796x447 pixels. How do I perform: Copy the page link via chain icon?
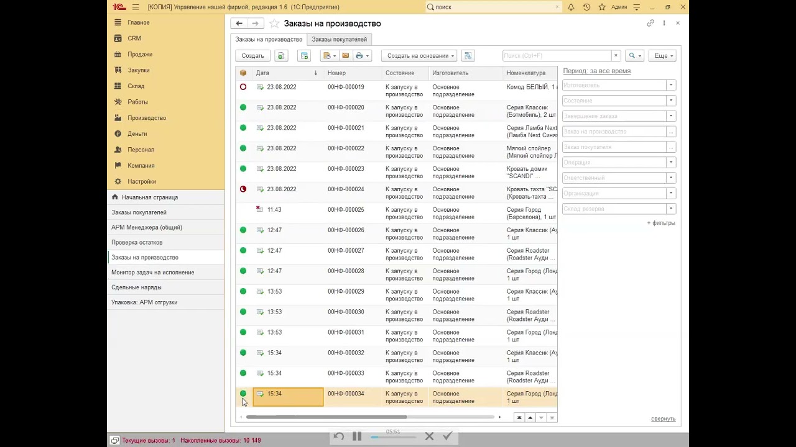(650, 23)
